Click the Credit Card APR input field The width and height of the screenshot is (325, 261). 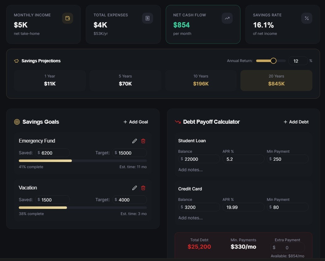(x=243, y=207)
